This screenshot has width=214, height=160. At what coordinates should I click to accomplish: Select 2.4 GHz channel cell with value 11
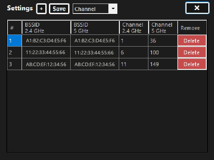coord(134,64)
